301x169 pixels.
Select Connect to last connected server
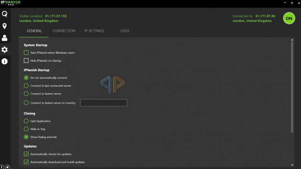click(x=27, y=86)
